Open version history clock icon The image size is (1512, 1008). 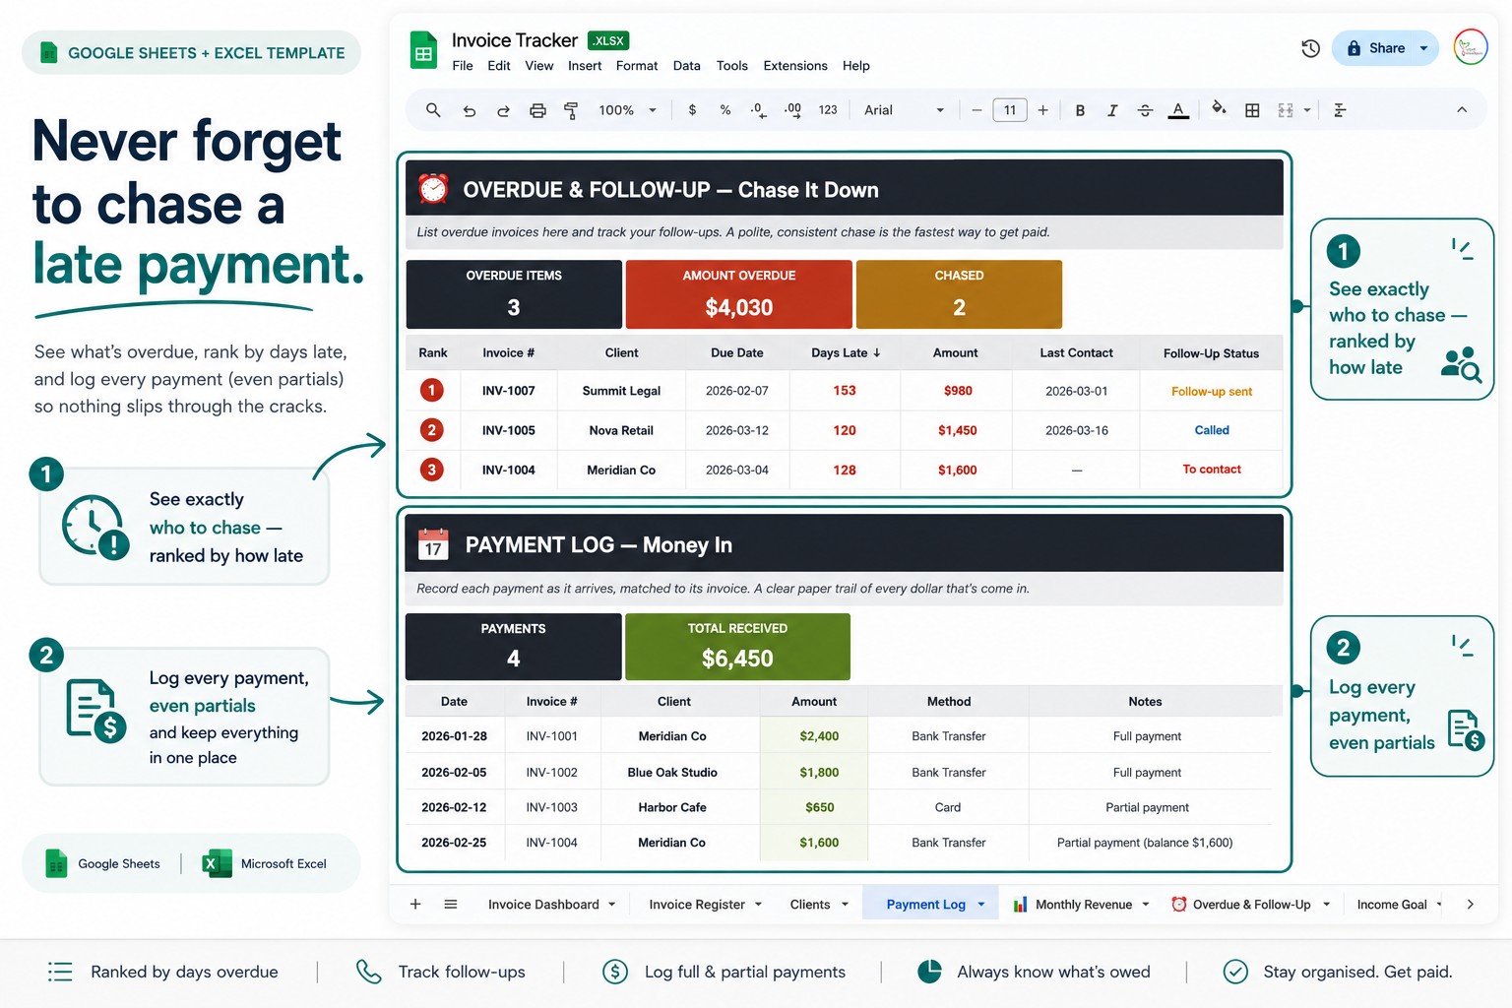pyautogui.click(x=1310, y=48)
